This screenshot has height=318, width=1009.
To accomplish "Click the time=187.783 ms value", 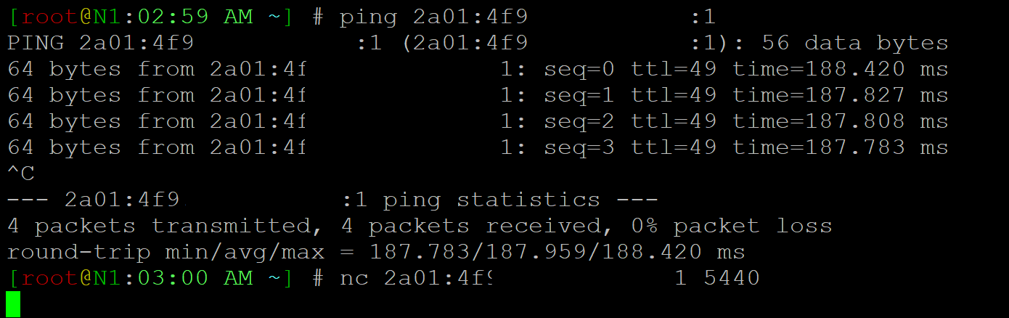I will [840, 148].
